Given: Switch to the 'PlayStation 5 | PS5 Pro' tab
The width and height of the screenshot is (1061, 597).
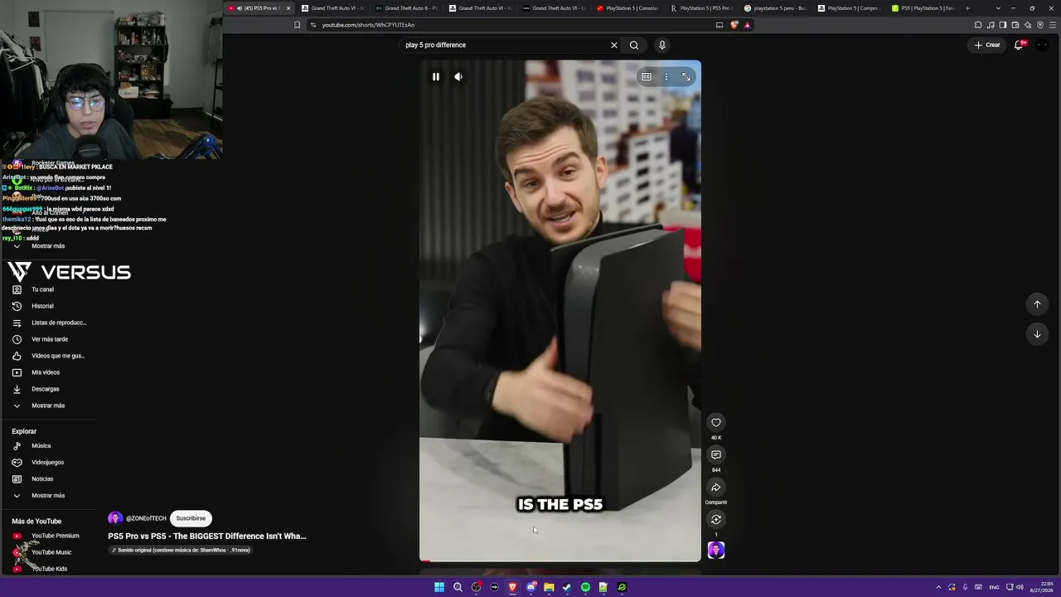Looking at the screenshot, I should [701, 8].
